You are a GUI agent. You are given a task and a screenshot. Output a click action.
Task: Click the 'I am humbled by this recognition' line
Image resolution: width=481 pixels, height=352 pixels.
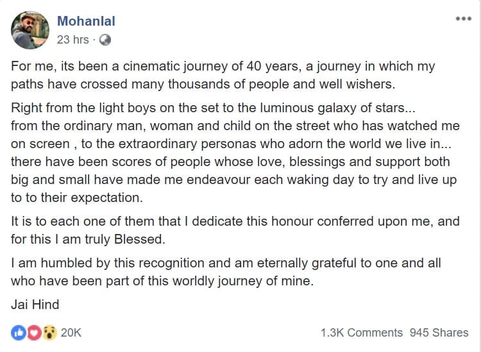tap(226, 263)
